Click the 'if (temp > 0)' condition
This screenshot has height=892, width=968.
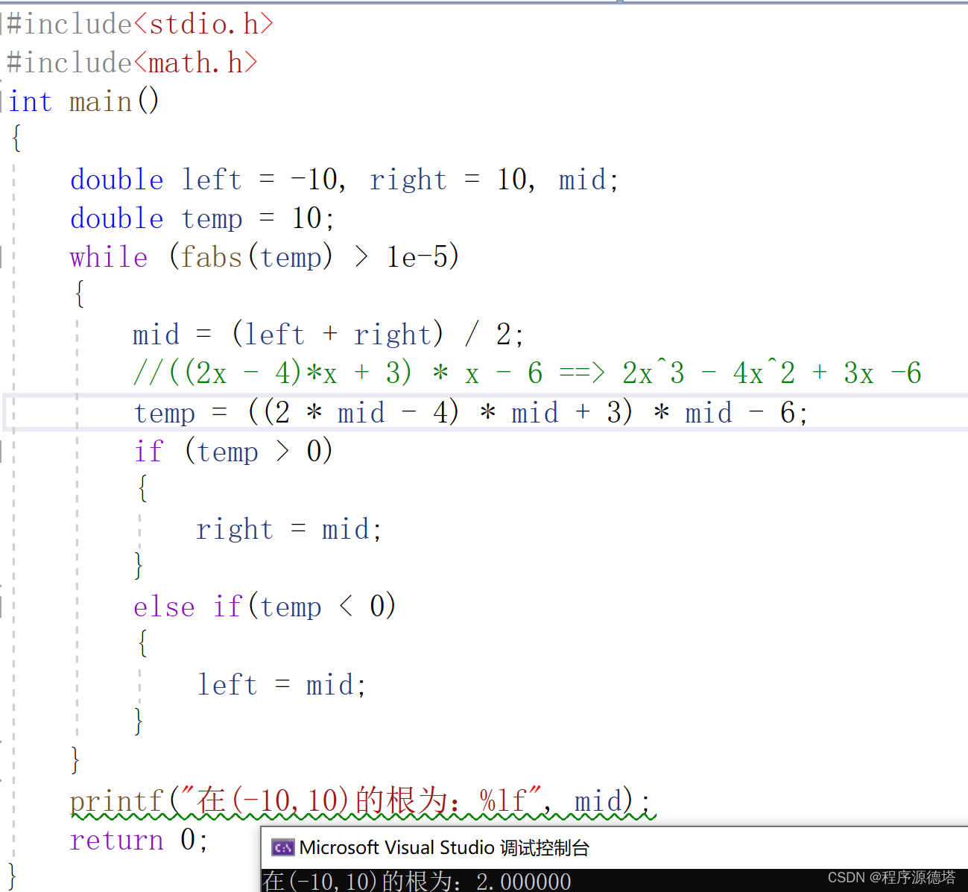pos(233,451)
